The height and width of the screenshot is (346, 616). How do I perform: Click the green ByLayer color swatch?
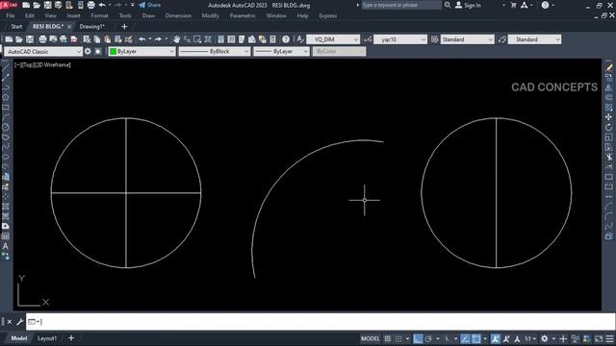click(114, 51)
